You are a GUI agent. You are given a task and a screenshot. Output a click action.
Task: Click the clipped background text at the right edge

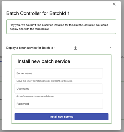[122, 57]
